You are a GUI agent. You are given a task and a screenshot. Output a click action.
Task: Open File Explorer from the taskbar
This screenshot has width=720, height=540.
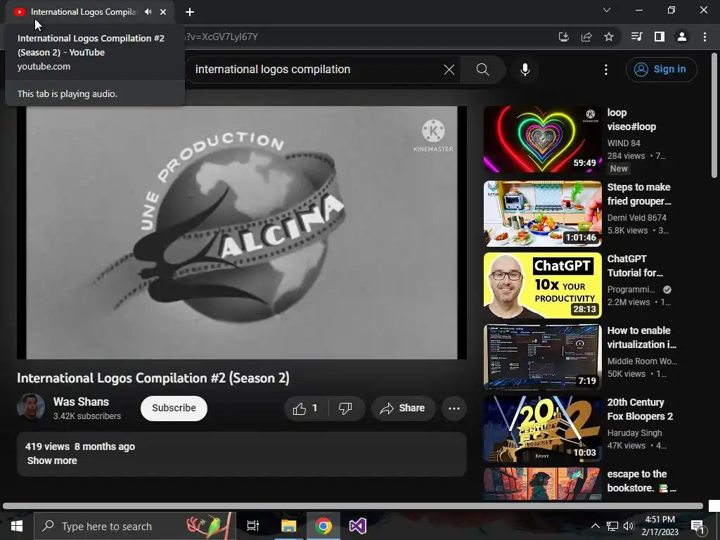[x=289, y=526]
